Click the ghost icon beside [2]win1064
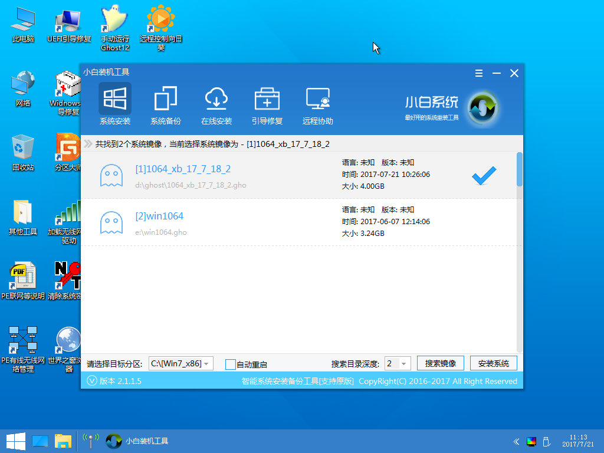Image resolution: width=604 pixels, height=453 pixels. pyautogui.click(x=112, y=221)
